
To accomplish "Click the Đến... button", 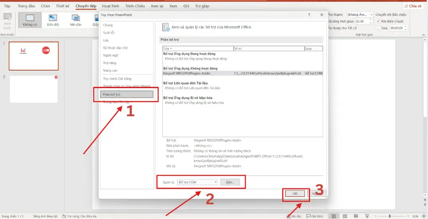I will (230, 182).
